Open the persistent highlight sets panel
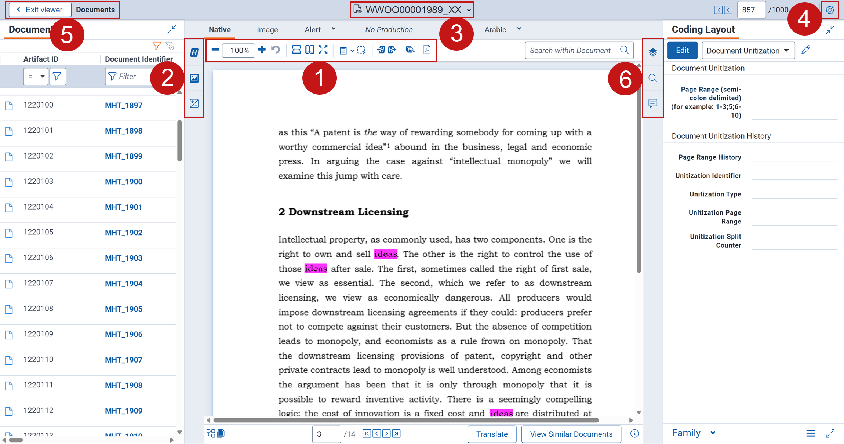Screen dimensions: 844x444 pos(194,52)
